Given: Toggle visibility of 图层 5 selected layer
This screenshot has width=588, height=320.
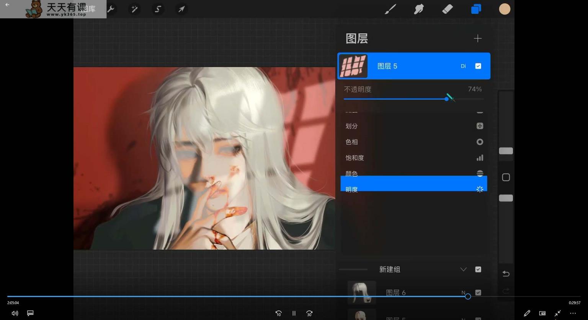Looking at the screenshot, I should [478, 66].
